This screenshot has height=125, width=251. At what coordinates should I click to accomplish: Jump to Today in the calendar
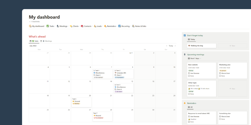point(171,46)
